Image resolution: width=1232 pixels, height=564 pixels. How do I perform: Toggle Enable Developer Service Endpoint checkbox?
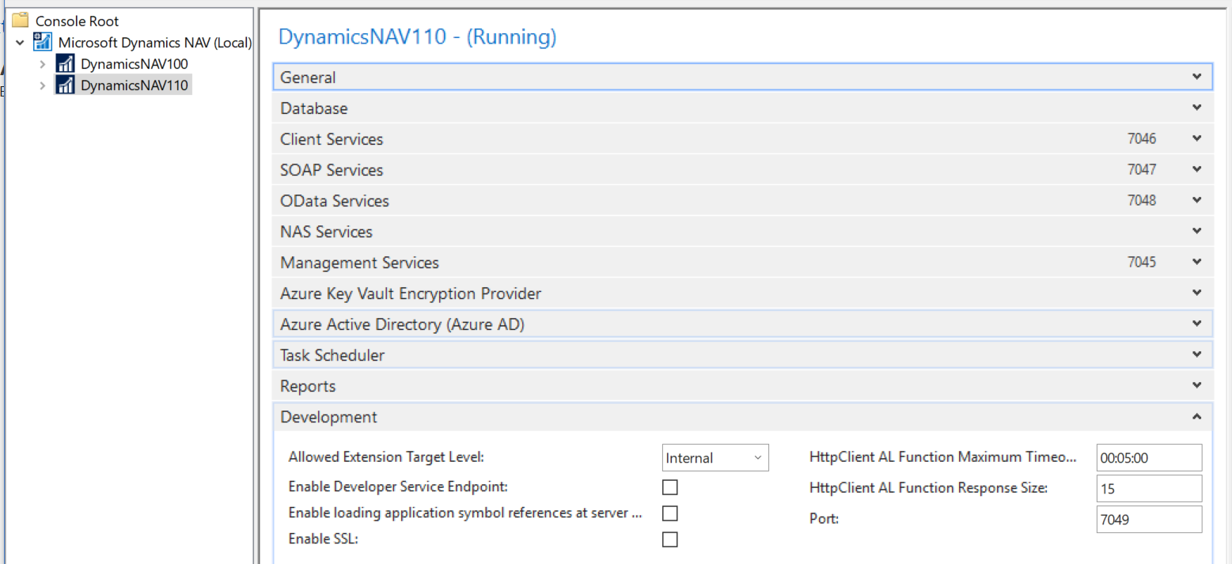[670, 487]
